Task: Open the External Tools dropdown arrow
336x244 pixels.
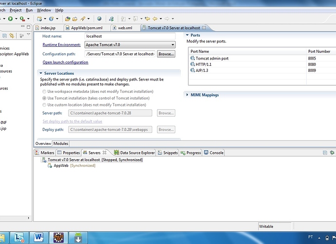Action: pyautogui.click(x=28, y=19)
